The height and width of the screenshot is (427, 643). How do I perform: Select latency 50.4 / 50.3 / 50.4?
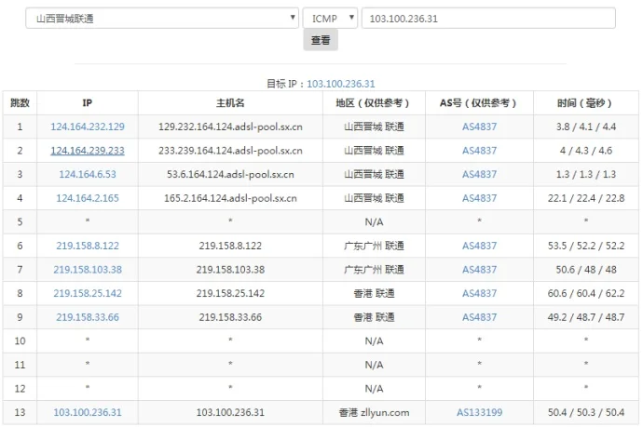586,412
